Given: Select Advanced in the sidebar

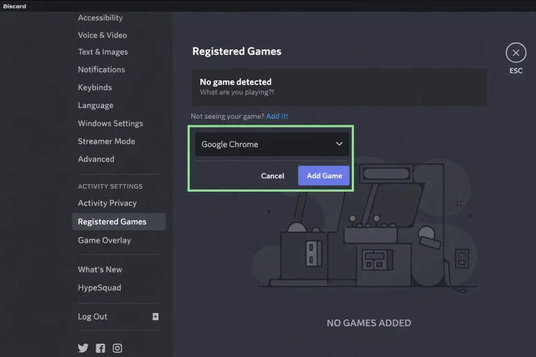Looking at the screenshot, I should 96,159.
